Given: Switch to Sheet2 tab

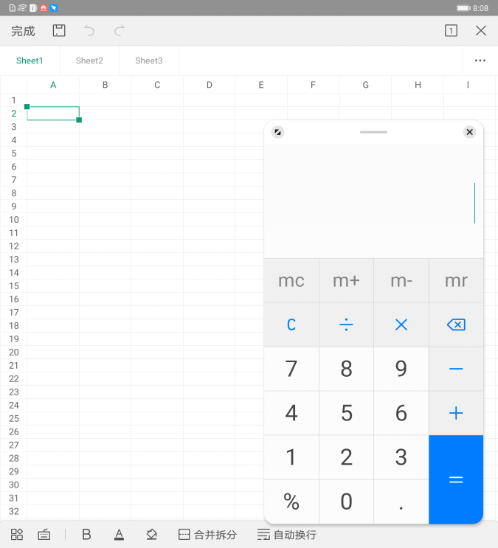Looking at the screenshot, I should pos(89,60).
